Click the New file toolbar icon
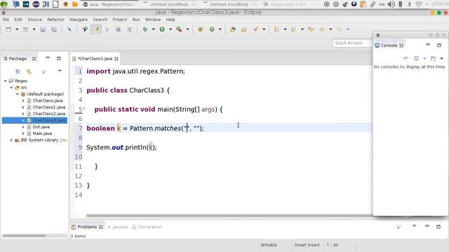This screenshot has width=449, height=252. (8, 29)
